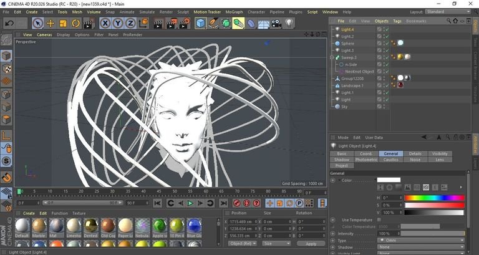
Task: Adjust the Intensity slider
Action: pyautogui.click(x=433, y=234)
